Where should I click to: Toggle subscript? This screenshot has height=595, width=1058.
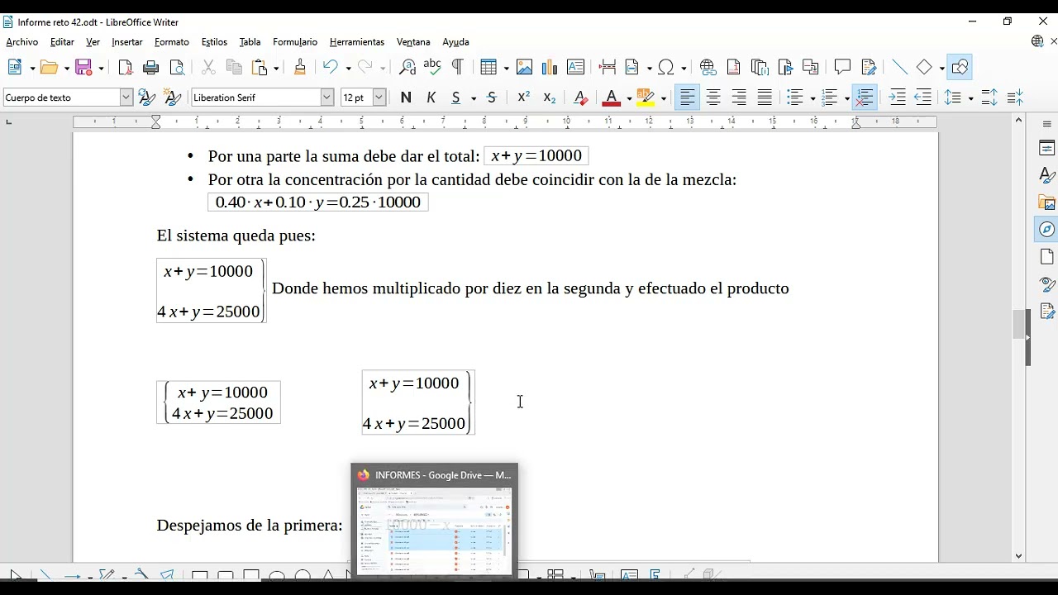coord(549,98)
